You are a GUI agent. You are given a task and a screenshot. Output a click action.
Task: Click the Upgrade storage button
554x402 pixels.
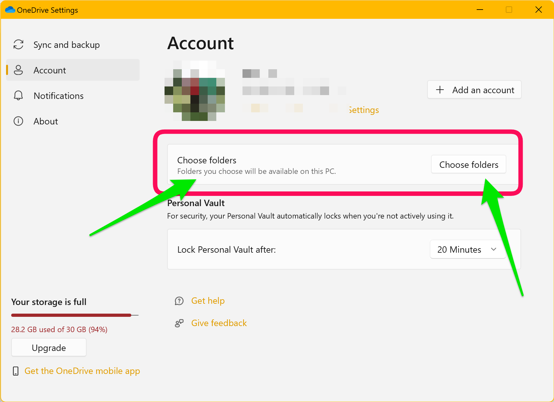click(49, 347)
